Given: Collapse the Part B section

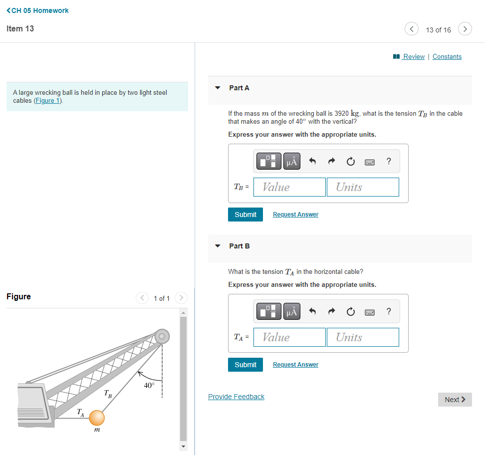Looking at the screenshot, I should pos(218,245).
